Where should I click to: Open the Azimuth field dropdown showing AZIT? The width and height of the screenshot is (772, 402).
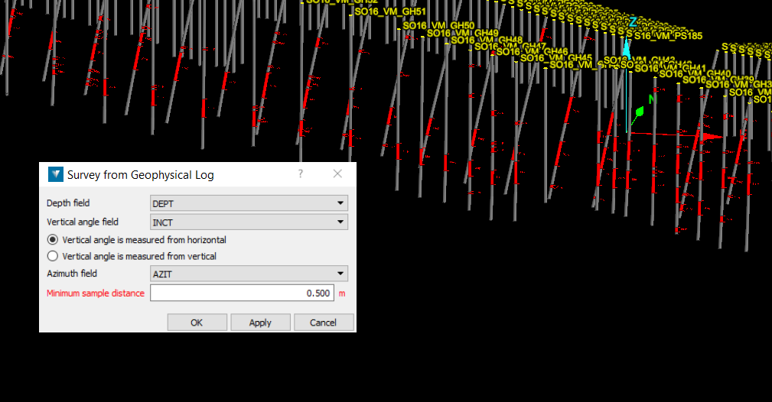[249, 274]
